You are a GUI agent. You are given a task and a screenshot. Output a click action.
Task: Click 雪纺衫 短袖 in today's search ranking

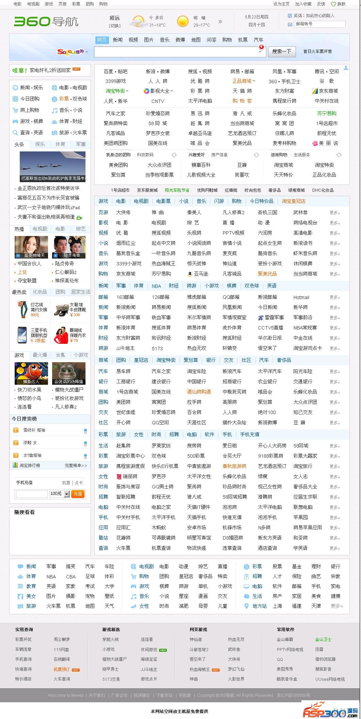pyautogui.click(x=34, y=430)
